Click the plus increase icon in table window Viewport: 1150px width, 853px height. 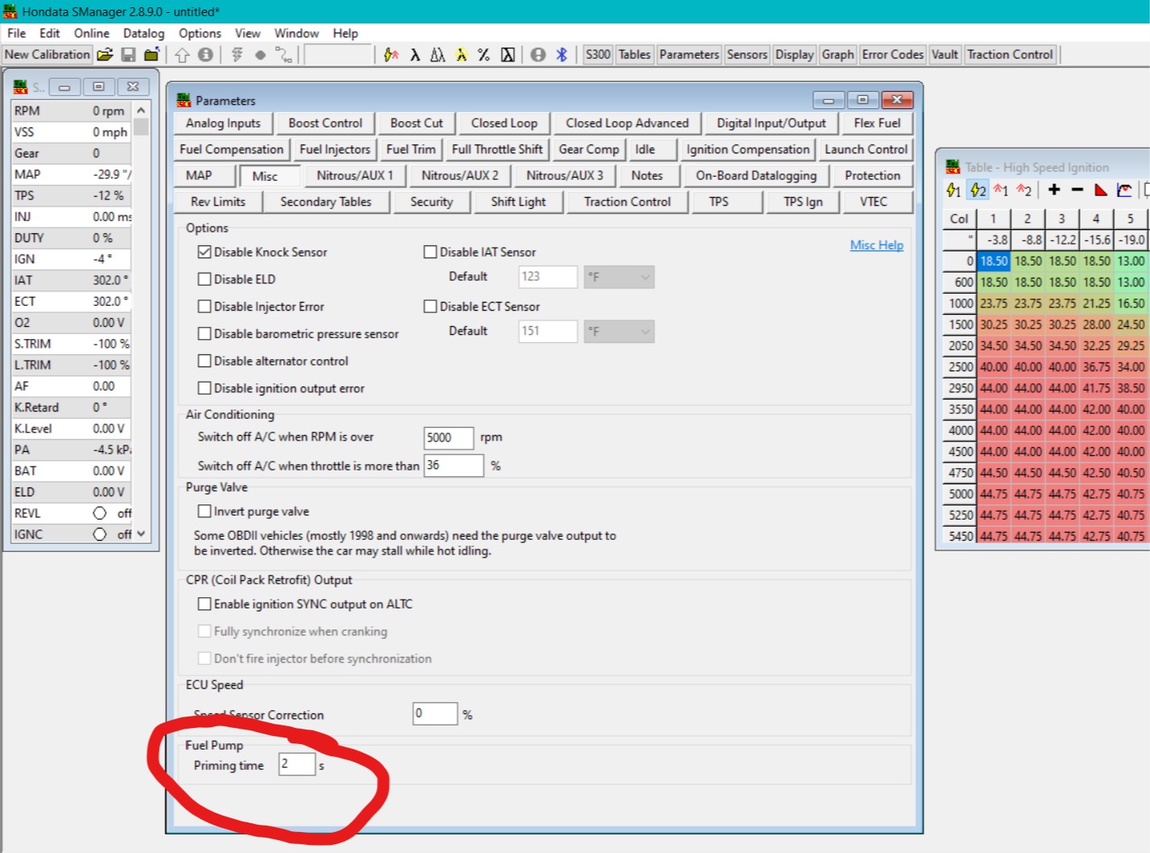point(1054,190)
